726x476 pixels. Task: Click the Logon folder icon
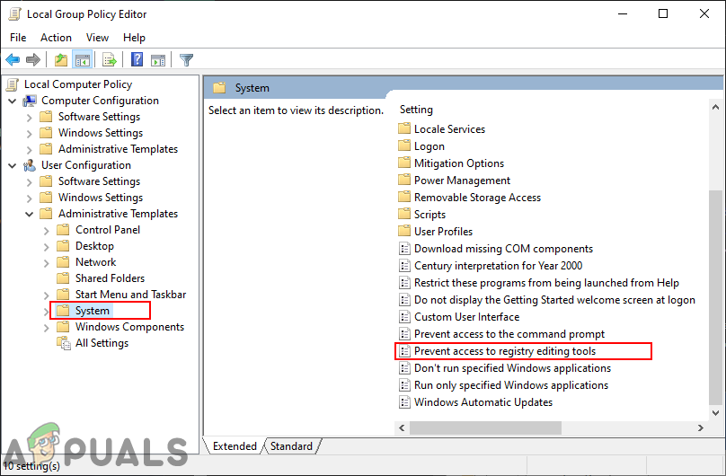(x=404, y=145)
